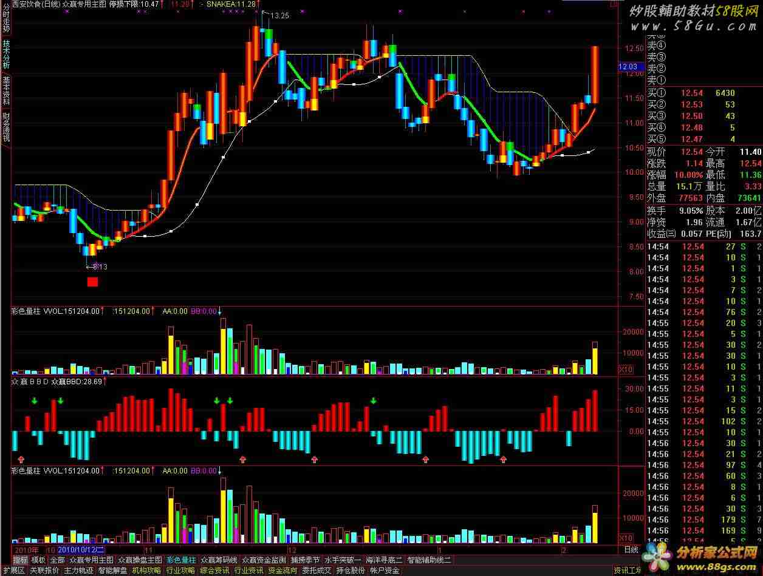Choose the 众赢专用主图 indicator tab

point(91,560)
